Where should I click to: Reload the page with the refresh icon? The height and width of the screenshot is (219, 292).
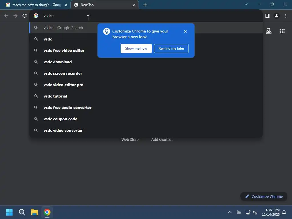(25, 16)
